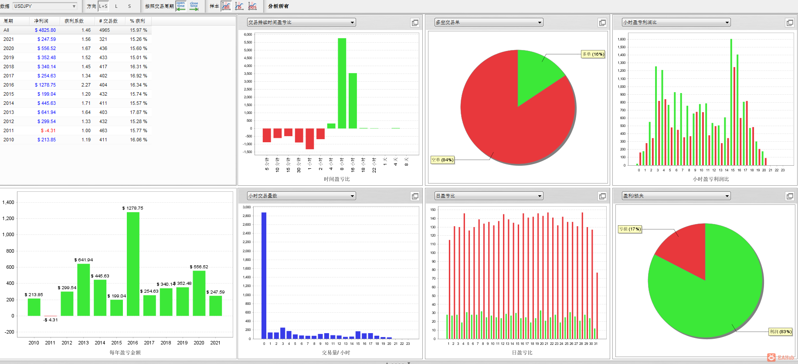Screen dimensions: 798x364
Task: Toggle L+S direction filter
Action: coord(103,6)
